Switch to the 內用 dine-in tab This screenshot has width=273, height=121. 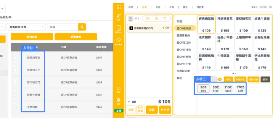(x=131, y=7)
